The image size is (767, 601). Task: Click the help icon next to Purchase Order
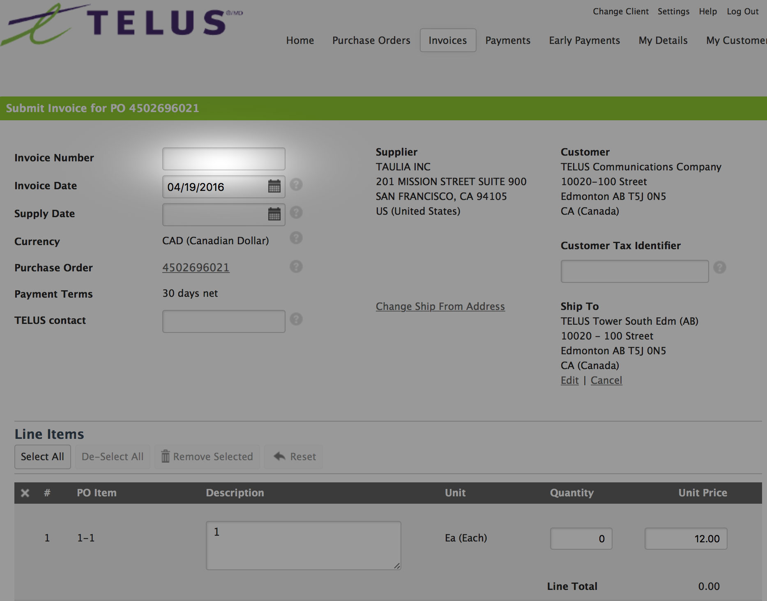pyautogui.click(x=296, y=266)
